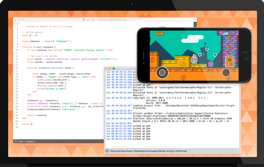Click the scene.score:add( 100 ) line
The height and width of the screenshot is (167, 264).
(52, 83)
